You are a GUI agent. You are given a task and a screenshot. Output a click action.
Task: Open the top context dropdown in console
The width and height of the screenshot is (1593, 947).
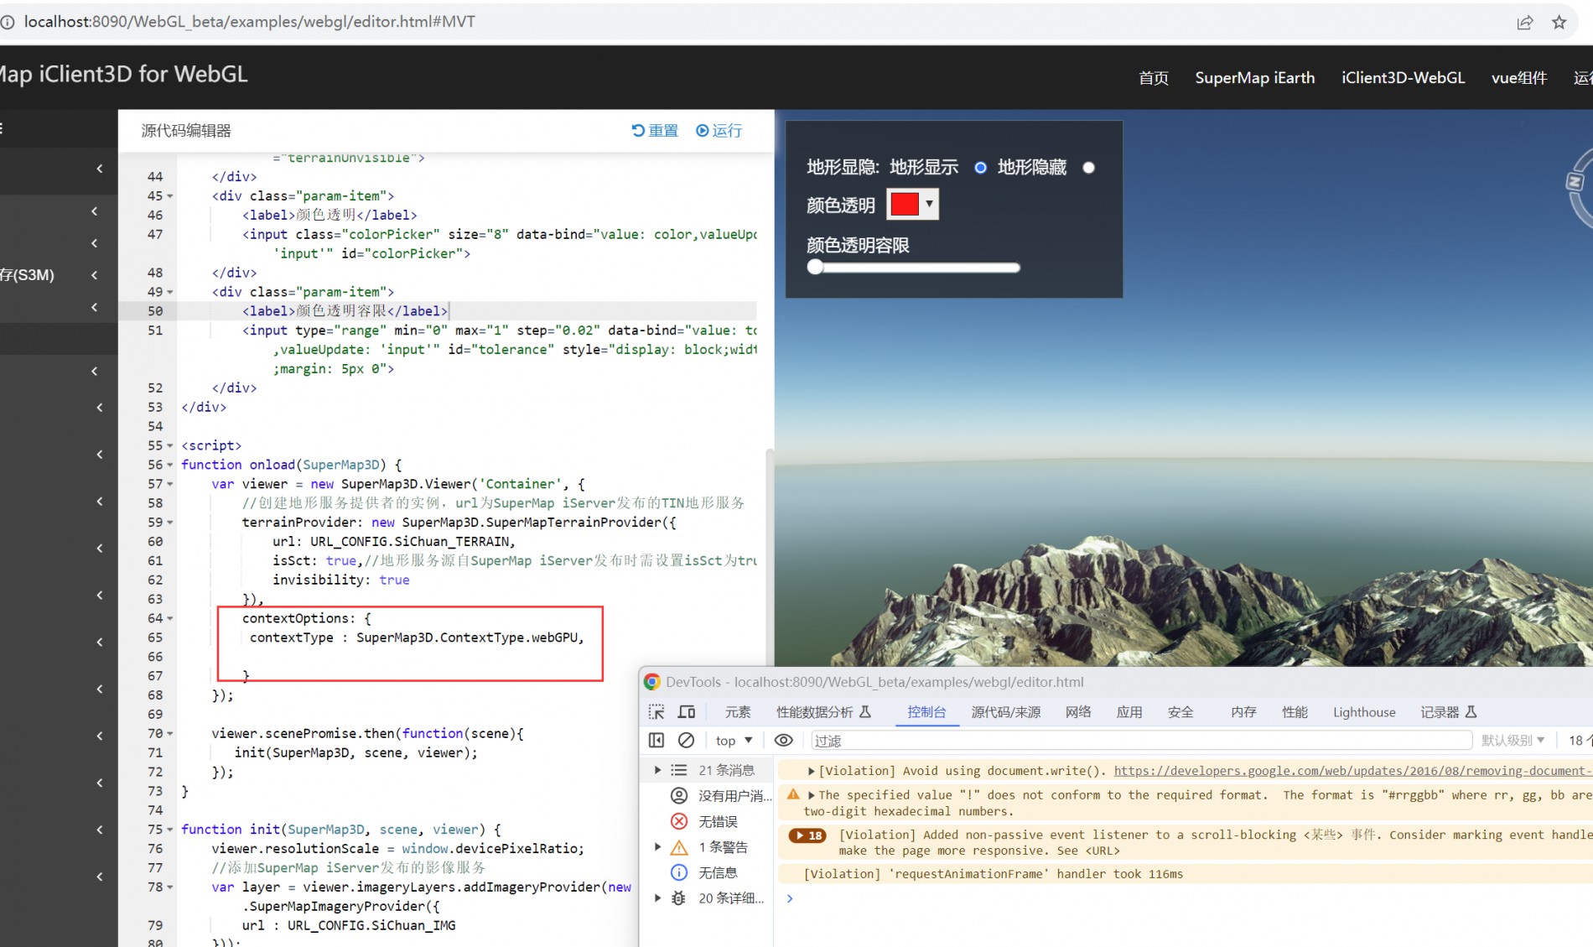point(734,741)
